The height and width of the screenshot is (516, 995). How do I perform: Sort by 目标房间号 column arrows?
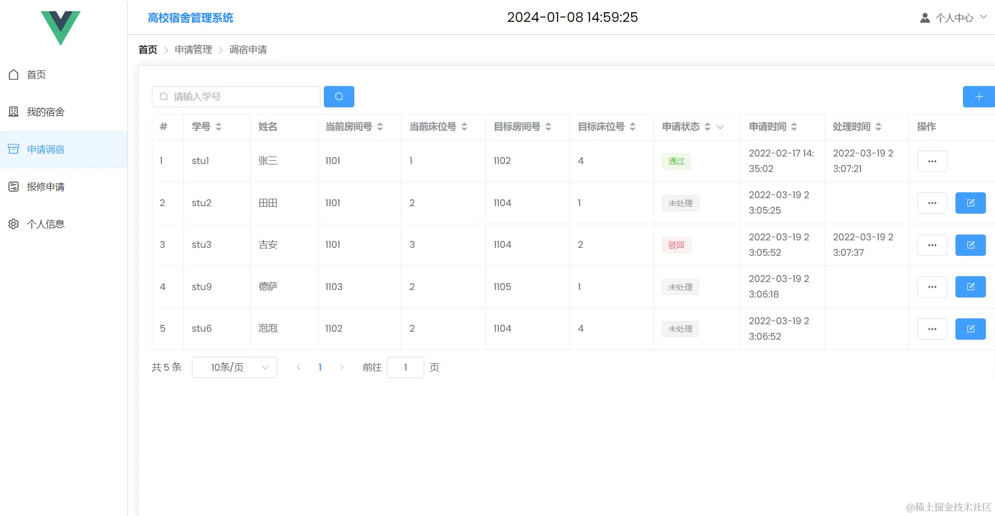point(548,127)
